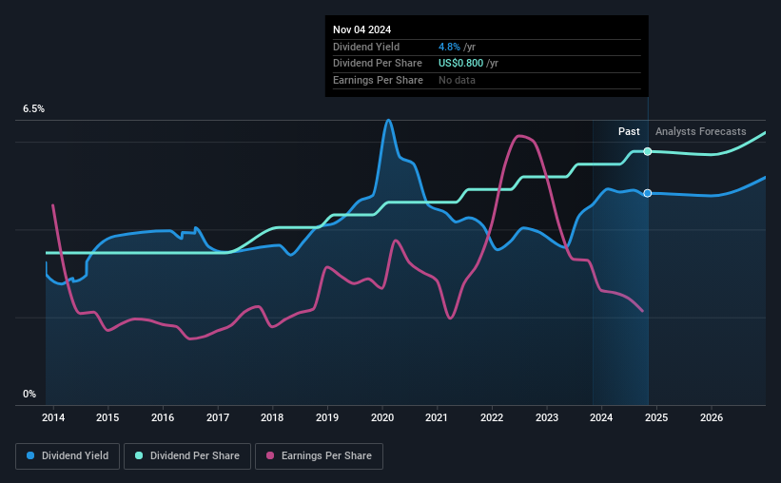The image size is (781, 483).
Task: Click the 2019 x-axis label
Action: coord(327,417)
